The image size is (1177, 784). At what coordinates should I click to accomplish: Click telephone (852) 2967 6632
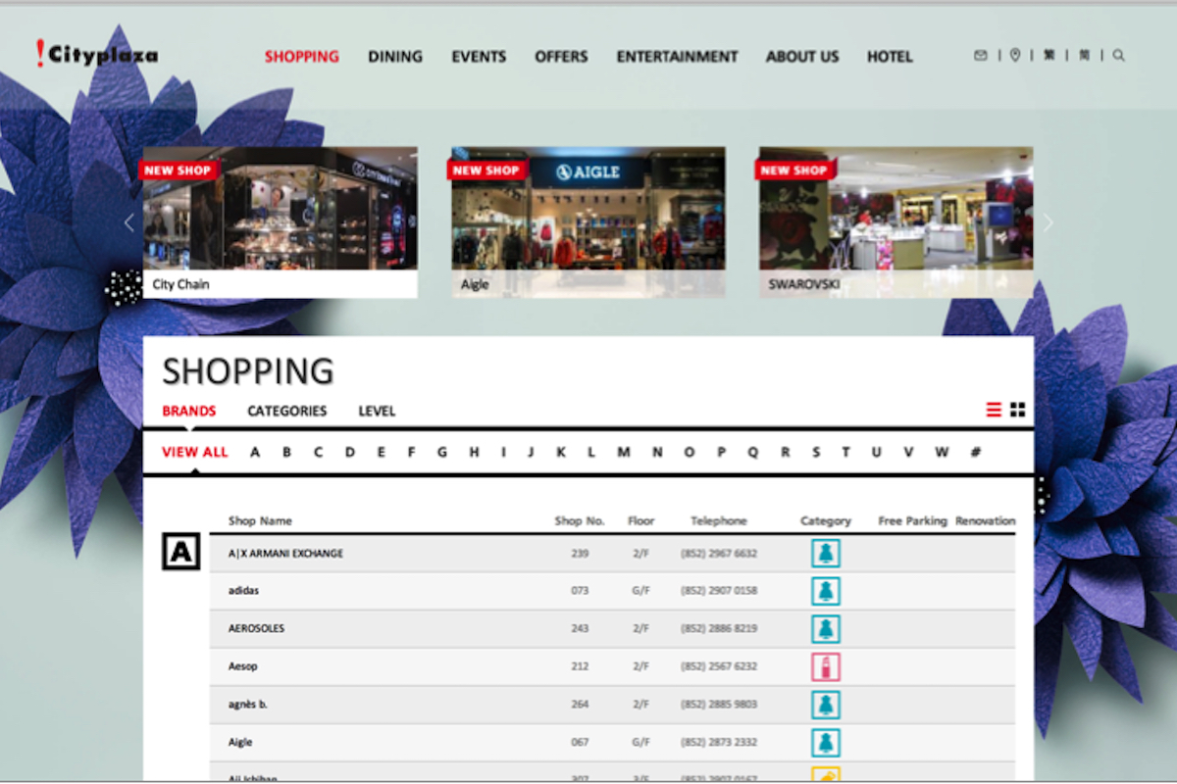pos(719,554)
